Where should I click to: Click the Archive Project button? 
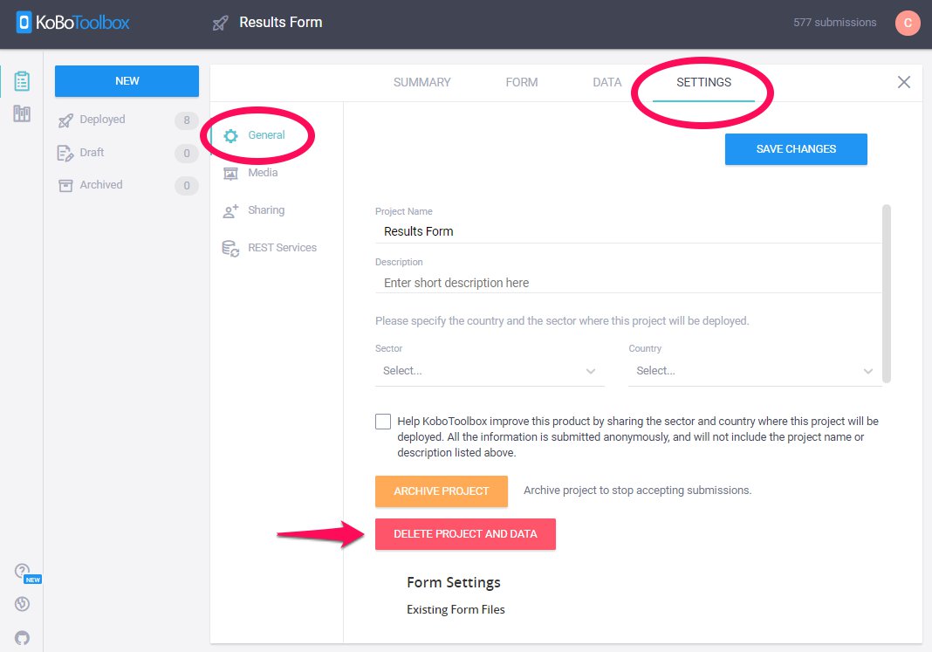[441, 491]
